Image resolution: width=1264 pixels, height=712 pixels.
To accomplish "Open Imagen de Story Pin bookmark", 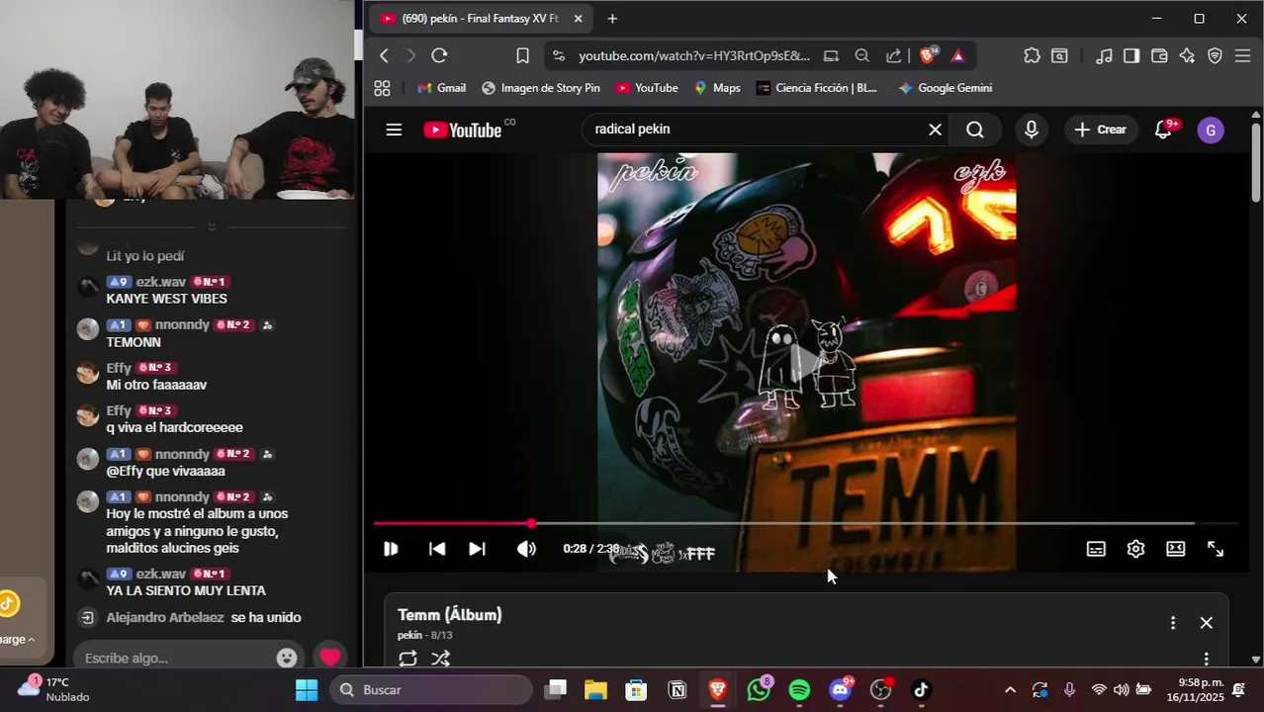I will [x=541, y=88].
